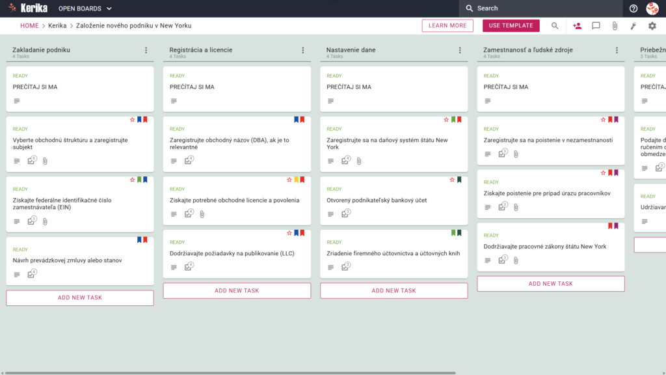Open checklist icon on Otvorený podnikateľský bankový účet card
Screen dimensions: 666x375
pyautogui.click(x=346, y=214)
